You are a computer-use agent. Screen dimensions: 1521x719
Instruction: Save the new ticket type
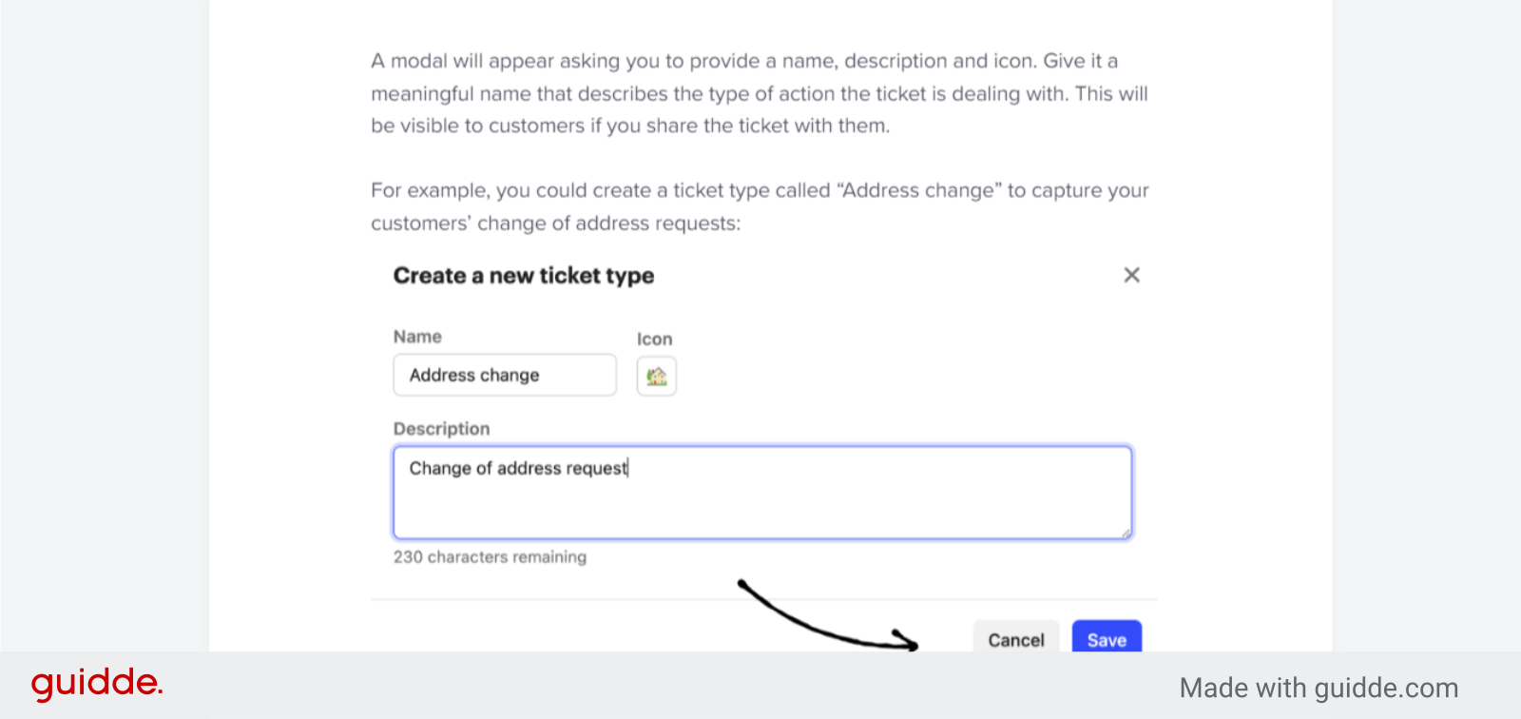point(1106,640)
